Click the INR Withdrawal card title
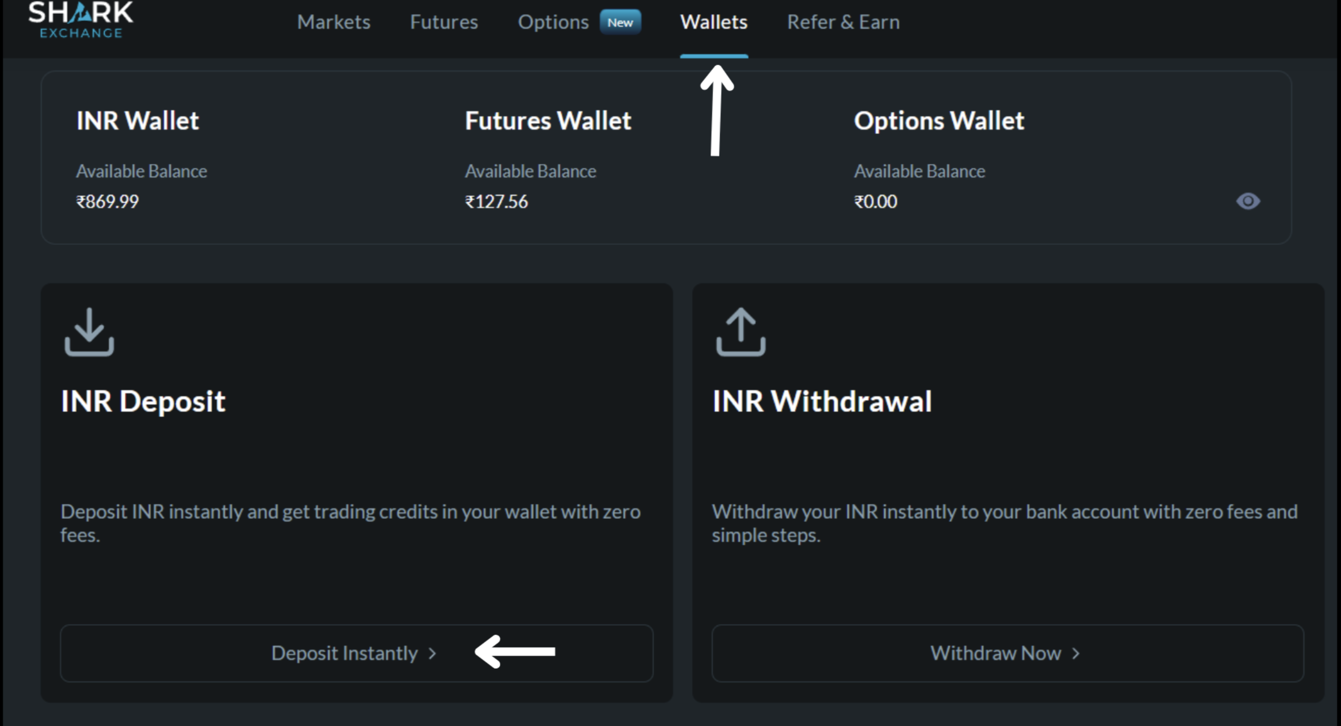The image size is (1341, 726). click(x=822, y=401)
